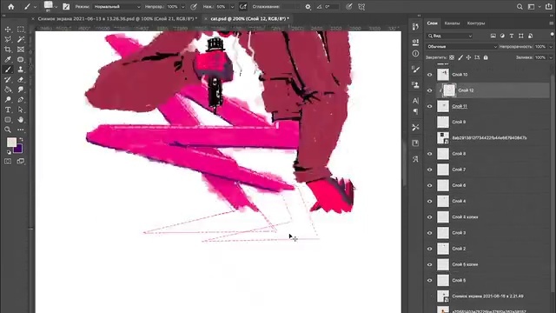Open the Layers panel menu
The height and width of the screenshot is (313, 556).
[x=551, y=23]
